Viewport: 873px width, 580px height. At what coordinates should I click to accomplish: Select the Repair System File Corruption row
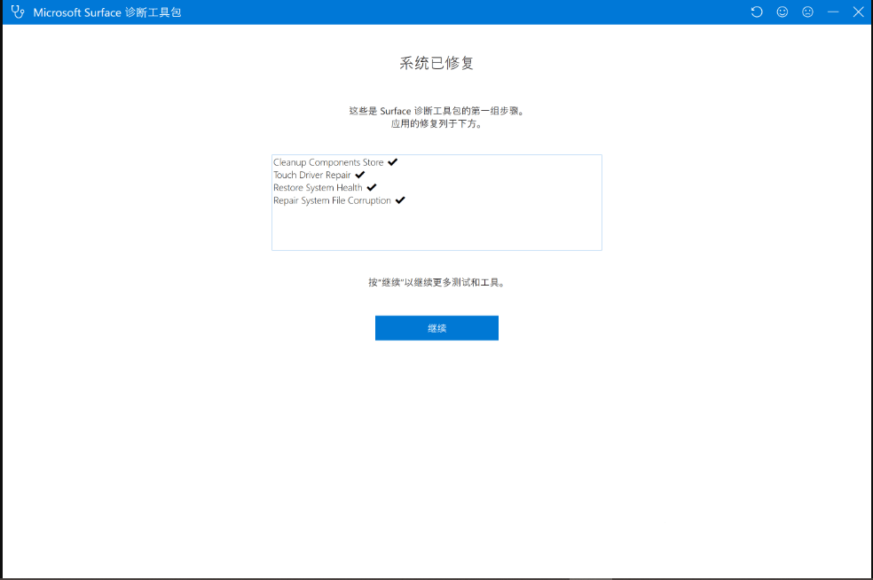point(339,200)
